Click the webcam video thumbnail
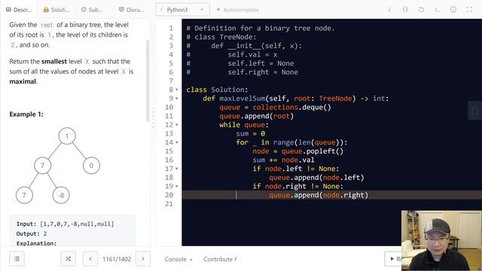Screen dimensions: 482x271 point(441,241)
